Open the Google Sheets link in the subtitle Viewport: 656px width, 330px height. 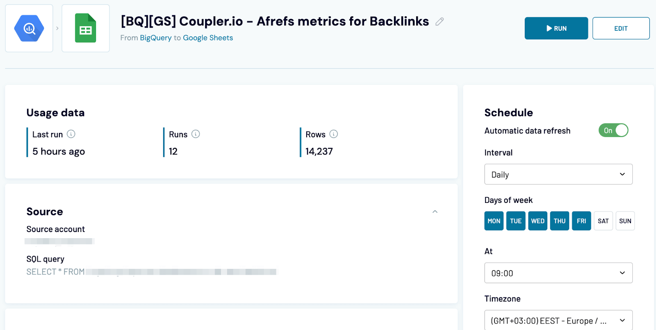tap(208, 37)
